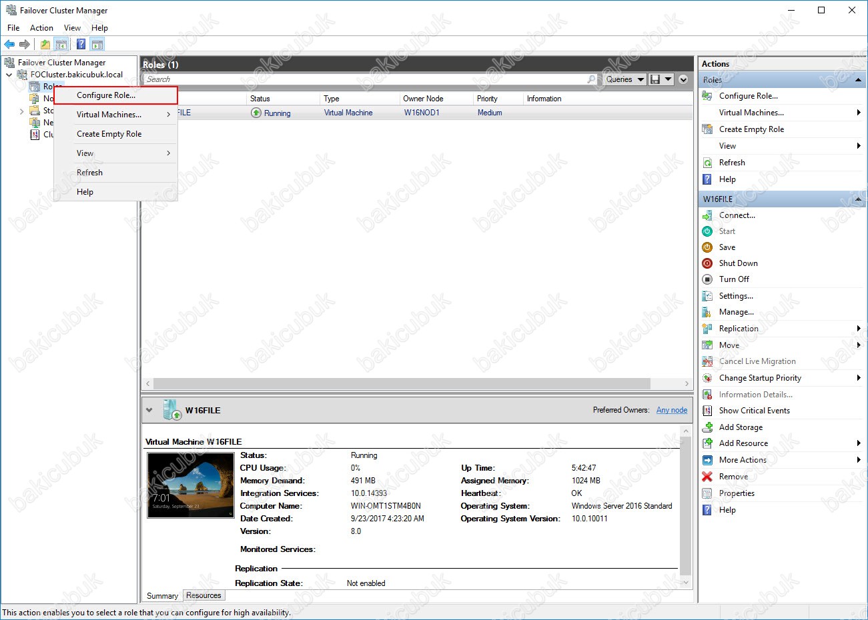Image resolution: width=868 pixels, height=620 pixels.
Task: Click the Refresh icon under Roles actions
Action: click(707, 163)
